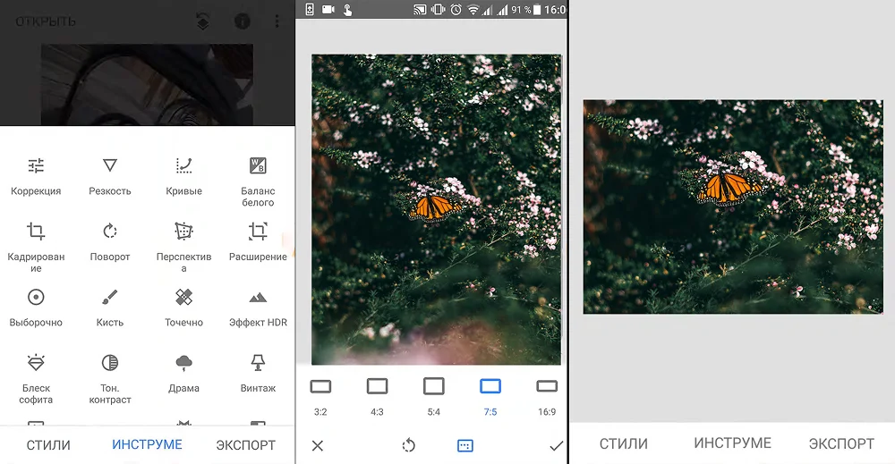Choose the Поворот rotate tool
Image resolution: width=895 pixels, height=464 pixels.
click(x=109, y=242)
